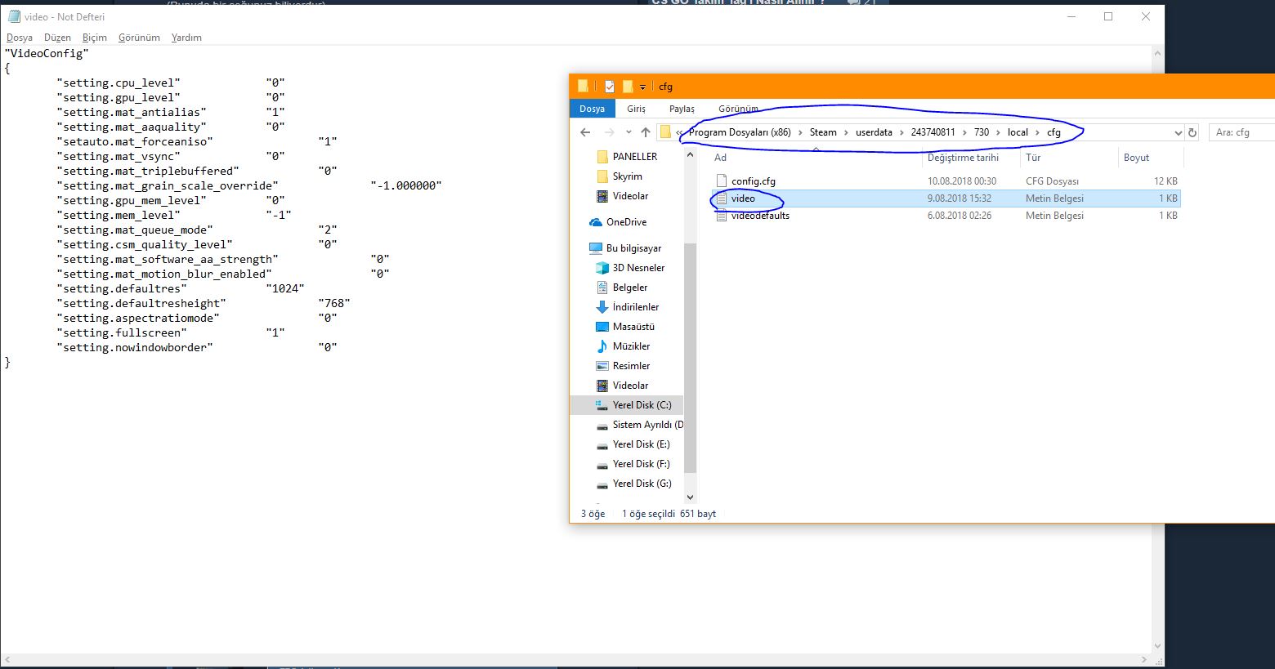Go back with the Explorer back arrow

pyautogui.click(x=585, y=132)
